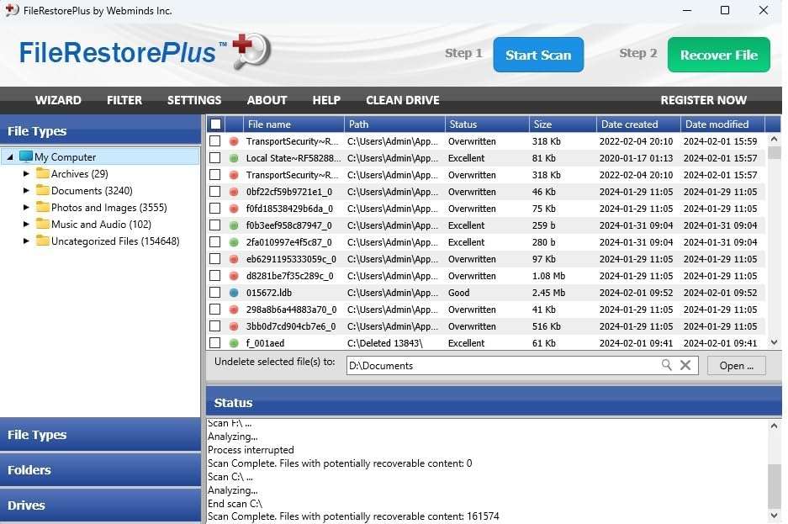The image size is (788, 524).
Task: Check the box for 2fa010997e4f5c87_0
Action: [x=215, y=242]
